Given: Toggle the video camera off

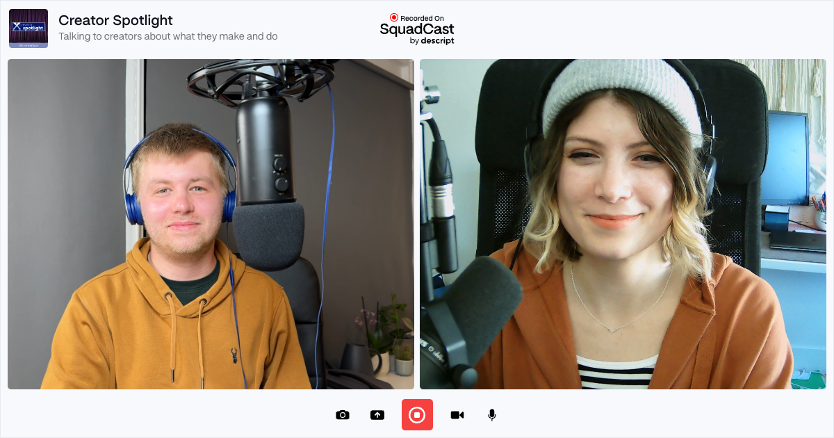Looking at the screenshot, I should click(457, 415).
